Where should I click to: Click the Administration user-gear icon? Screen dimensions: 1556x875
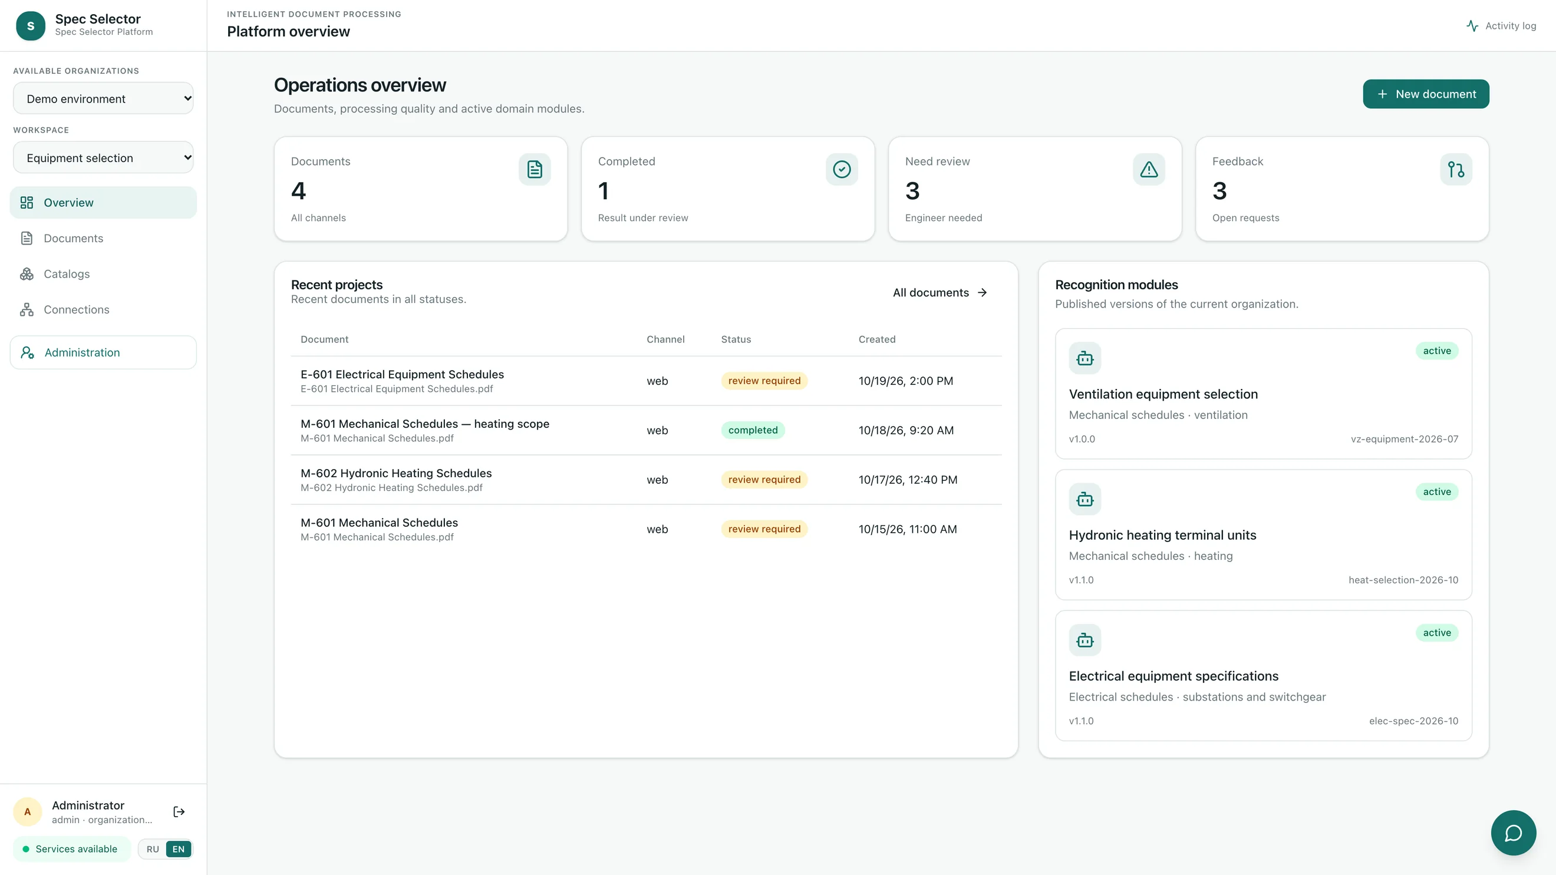pyautogui.click(x=27, y=352)
